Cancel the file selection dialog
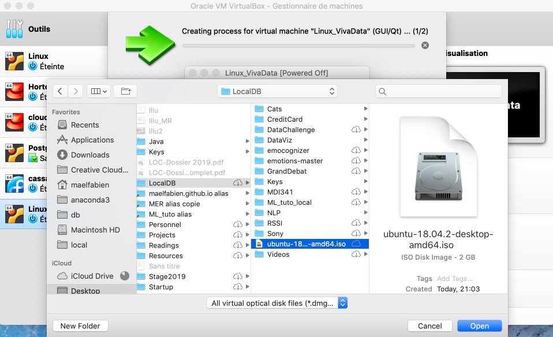 tap(430, 326)
